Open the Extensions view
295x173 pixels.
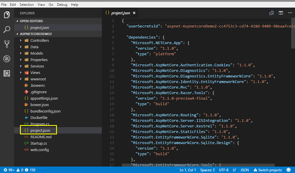click(7, 73)
